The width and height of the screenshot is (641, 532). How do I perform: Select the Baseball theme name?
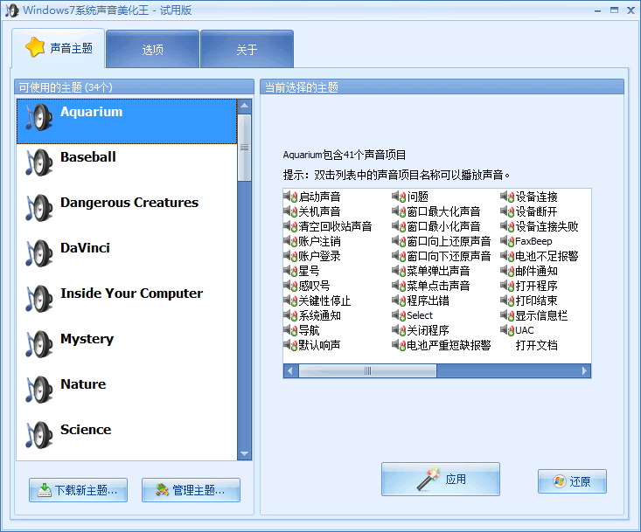pyautogui.click(x=88, y=157)
